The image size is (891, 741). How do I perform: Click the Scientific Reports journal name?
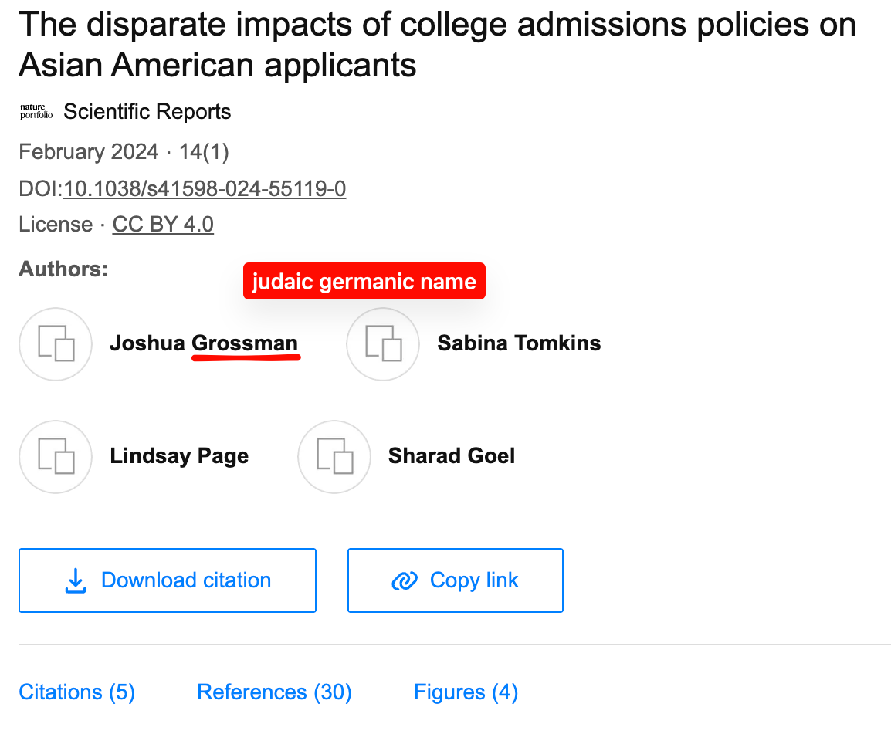147,112
